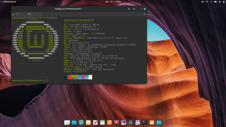
Task: Click the 'Disk (/): 12.90 GiB' line
Action: tap(90, 65)
